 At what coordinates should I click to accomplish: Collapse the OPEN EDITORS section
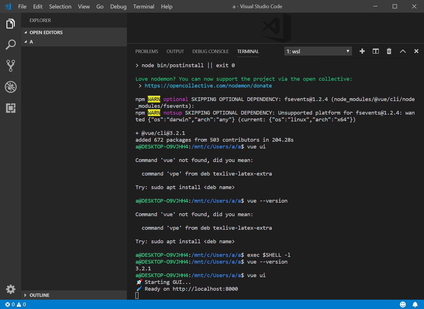(x=74, y=32)
